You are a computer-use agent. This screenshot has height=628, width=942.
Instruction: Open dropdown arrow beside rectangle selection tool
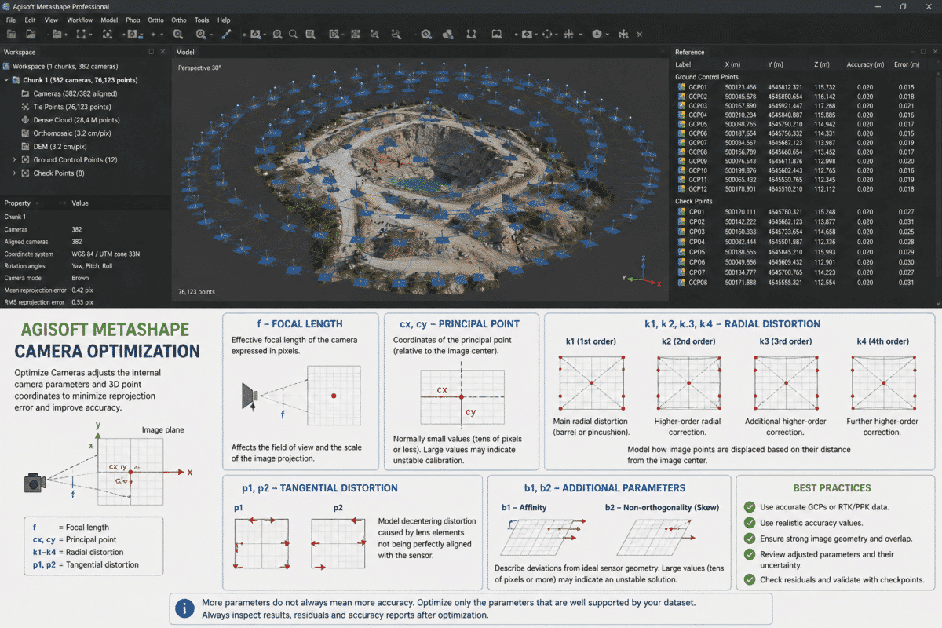(x=90, y=35)
